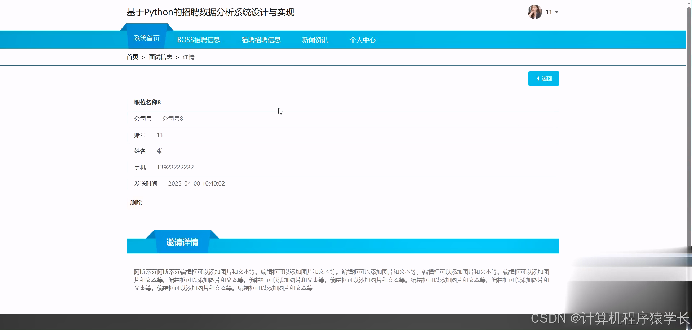Open the 猎聘招聘信息 section

(261, 40)
